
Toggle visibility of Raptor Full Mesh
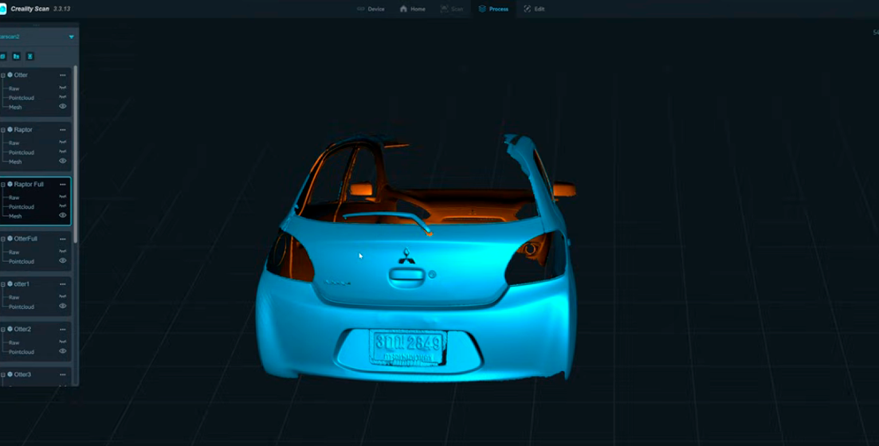click(63, 216)
